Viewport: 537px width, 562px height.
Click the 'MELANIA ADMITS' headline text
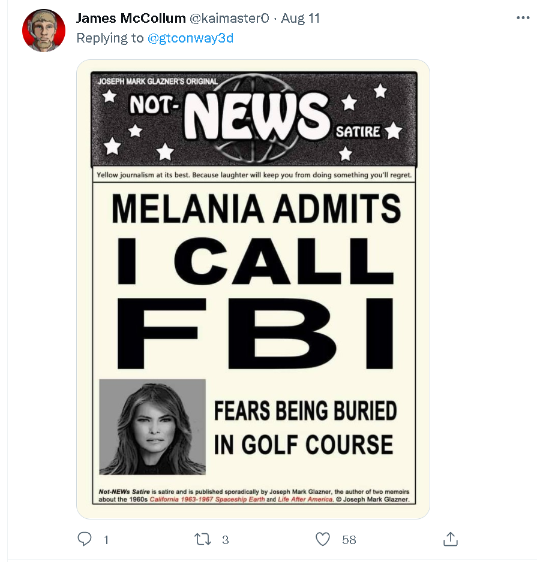pos(256,209)
